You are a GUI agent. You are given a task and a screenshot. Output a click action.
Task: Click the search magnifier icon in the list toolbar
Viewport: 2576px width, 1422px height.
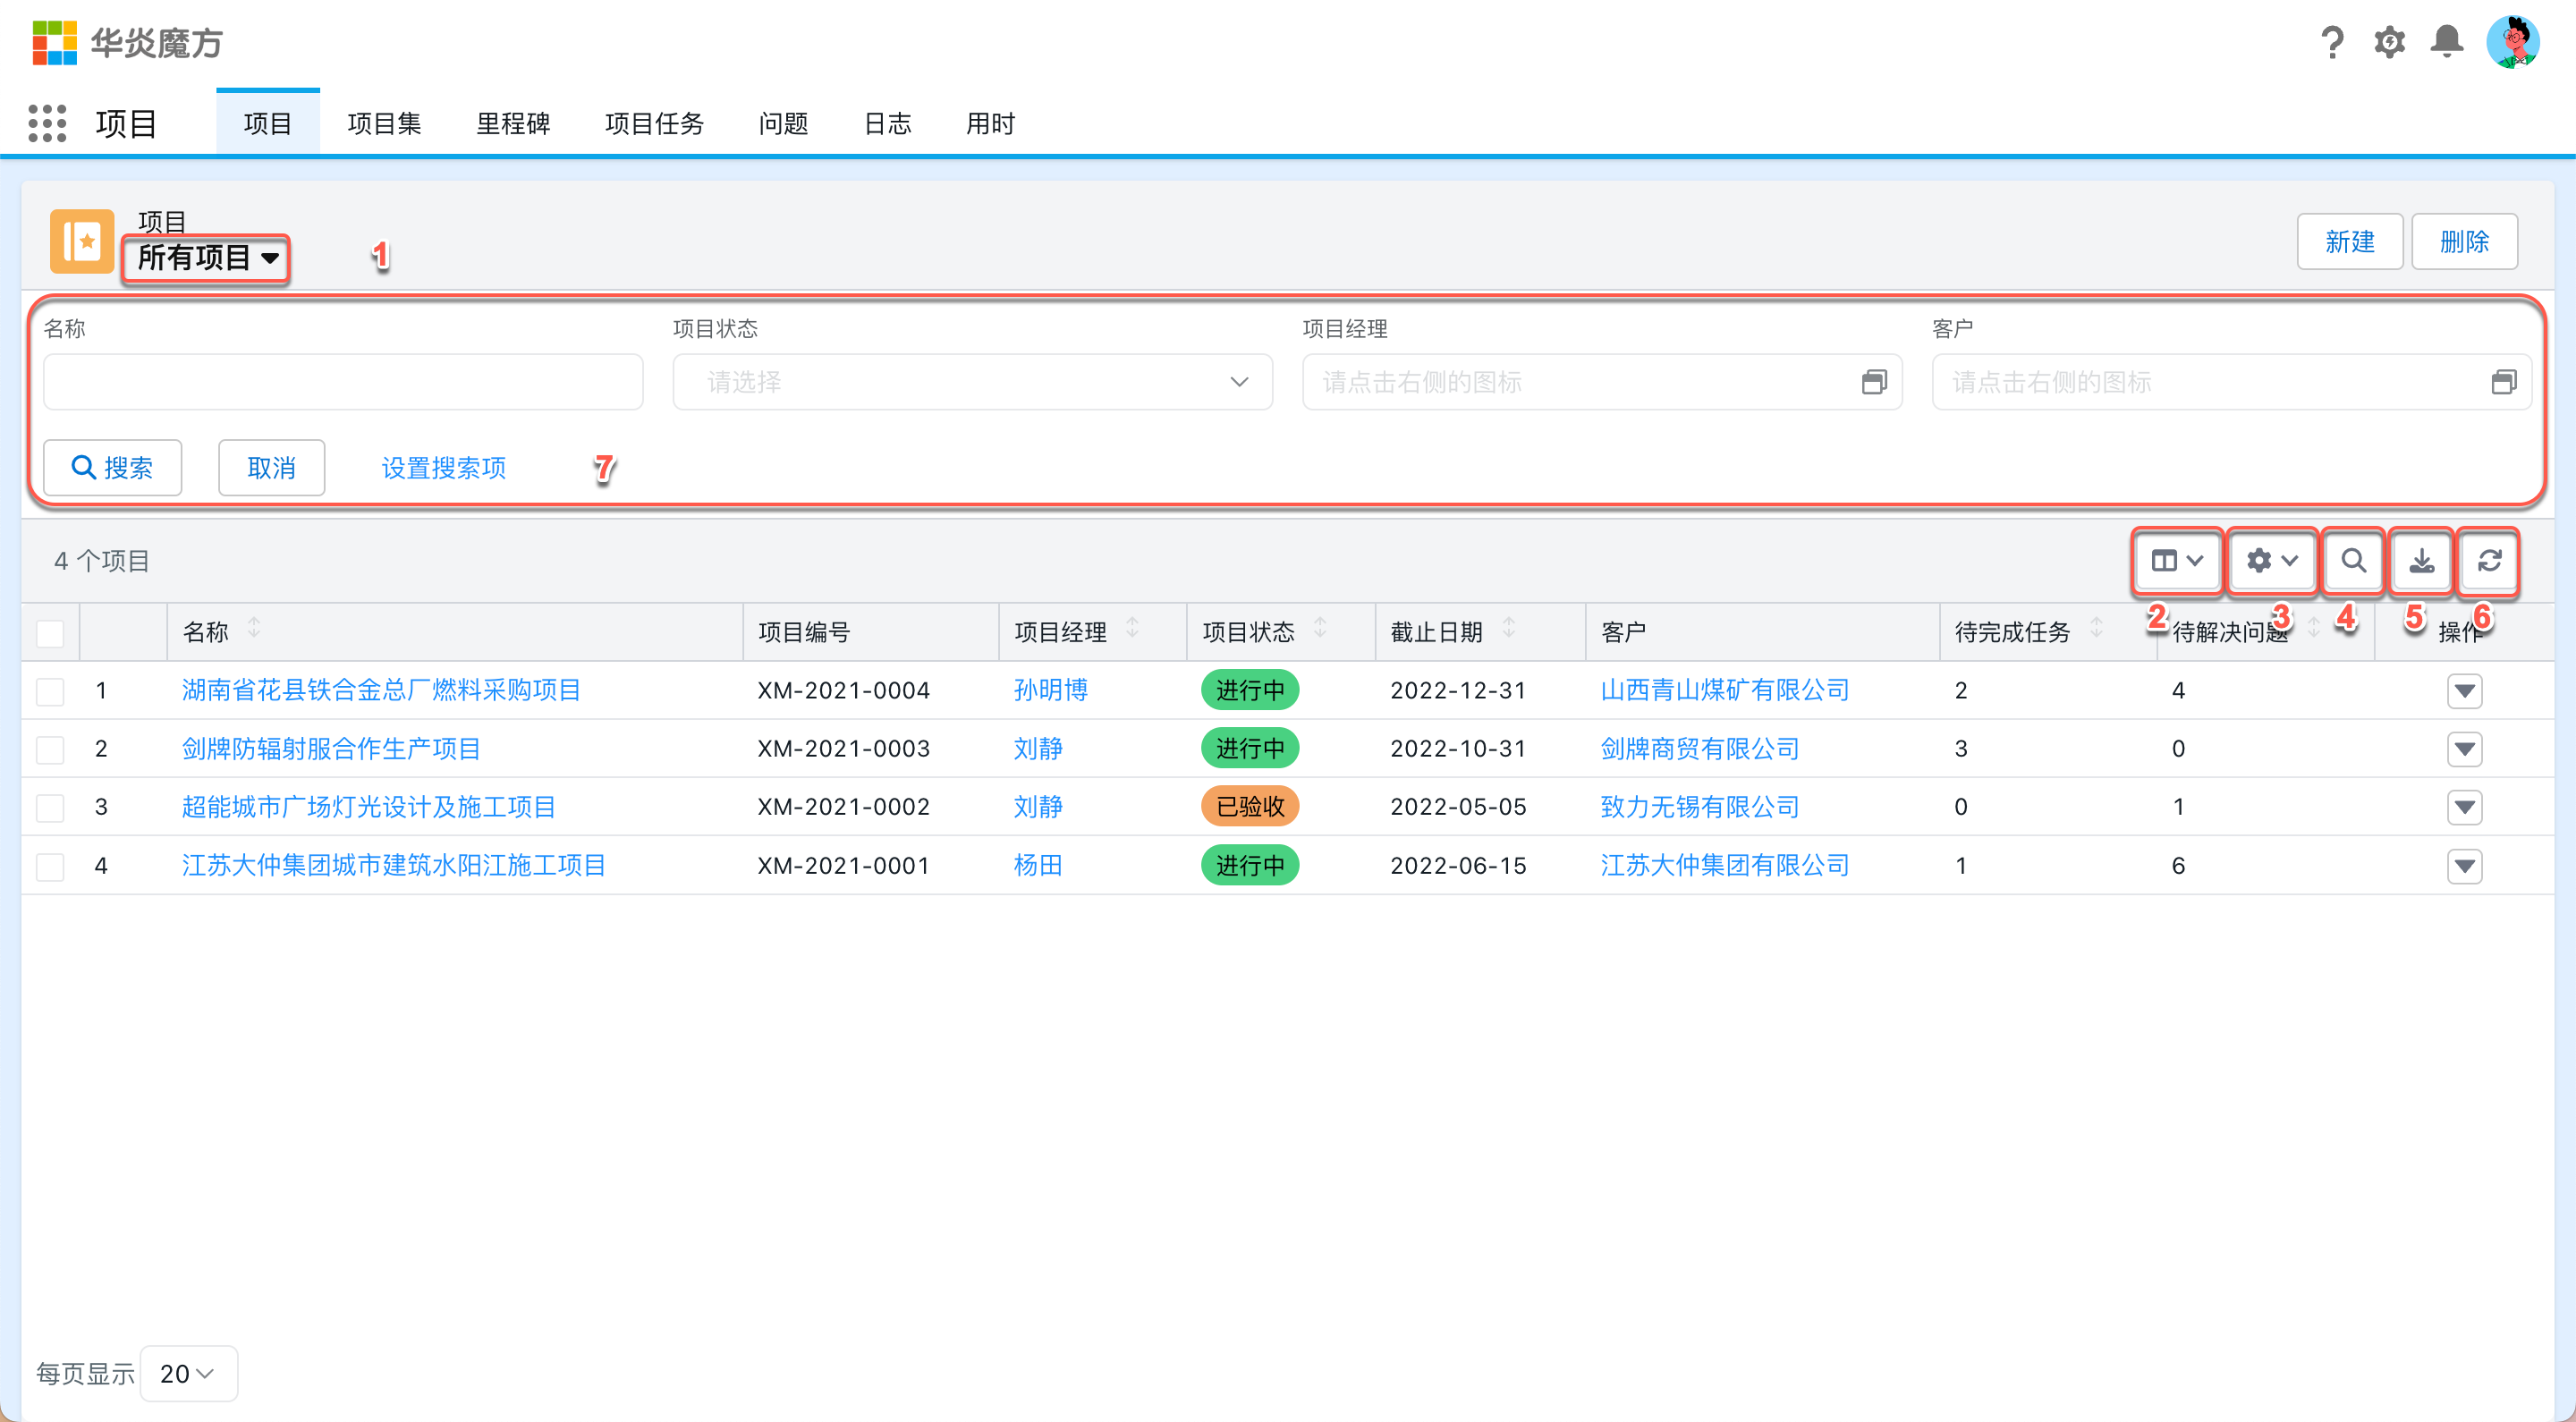2353,561
